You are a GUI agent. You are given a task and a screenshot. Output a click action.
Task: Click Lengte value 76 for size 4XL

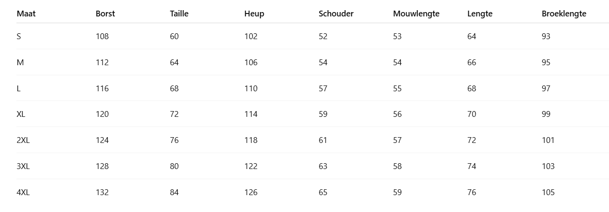(x=472, y=192)
